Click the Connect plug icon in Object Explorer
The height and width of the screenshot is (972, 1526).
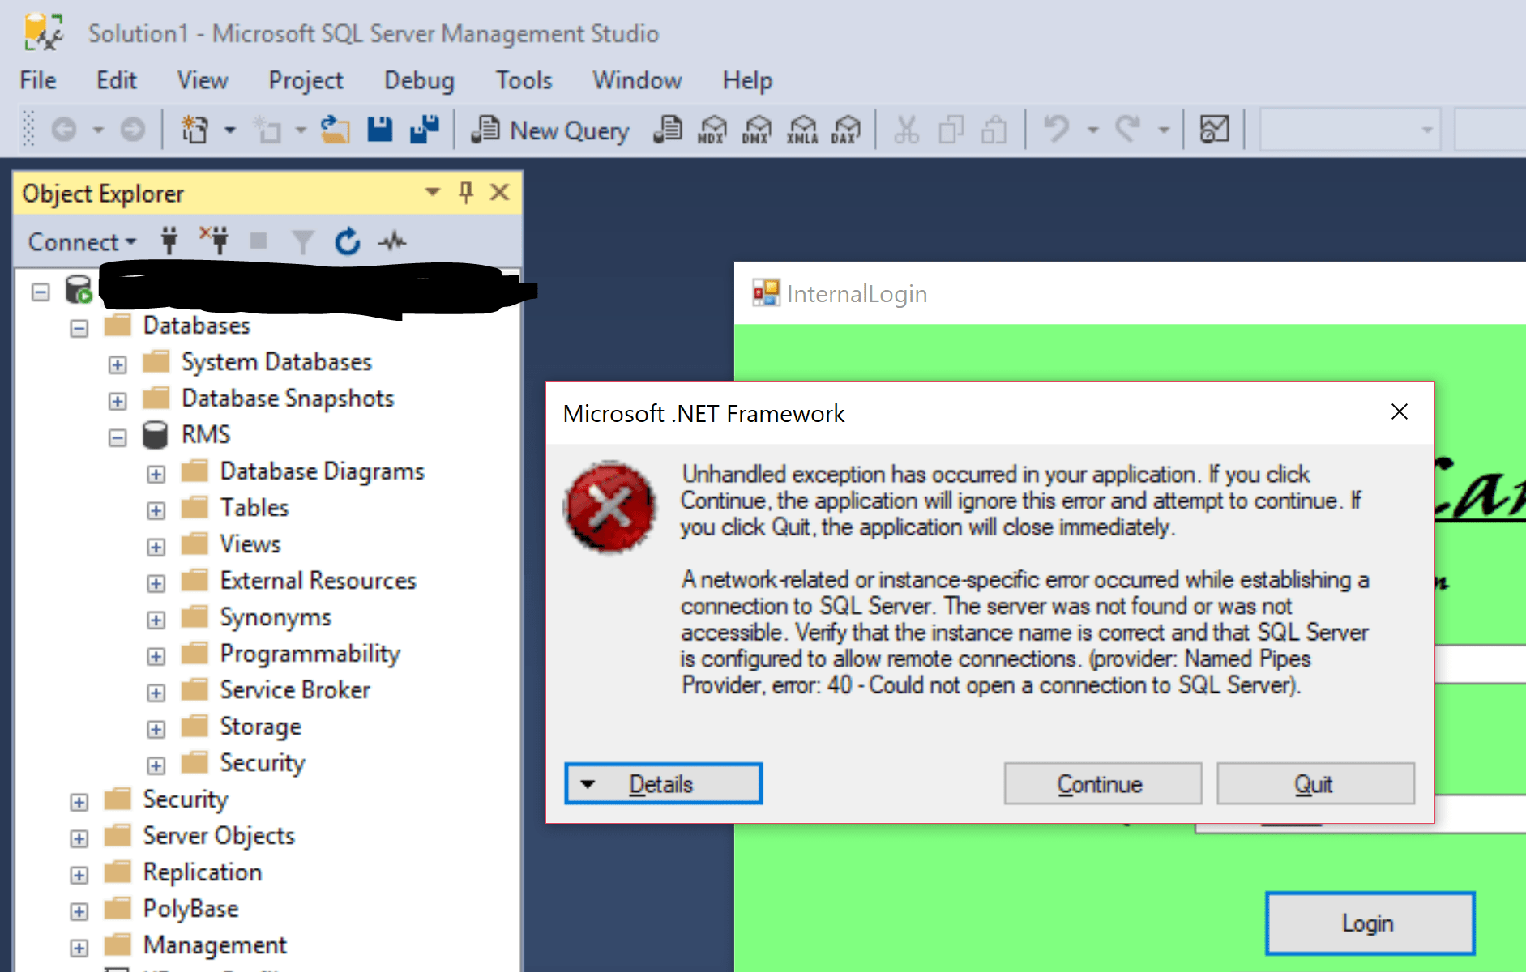pos(169,241)
